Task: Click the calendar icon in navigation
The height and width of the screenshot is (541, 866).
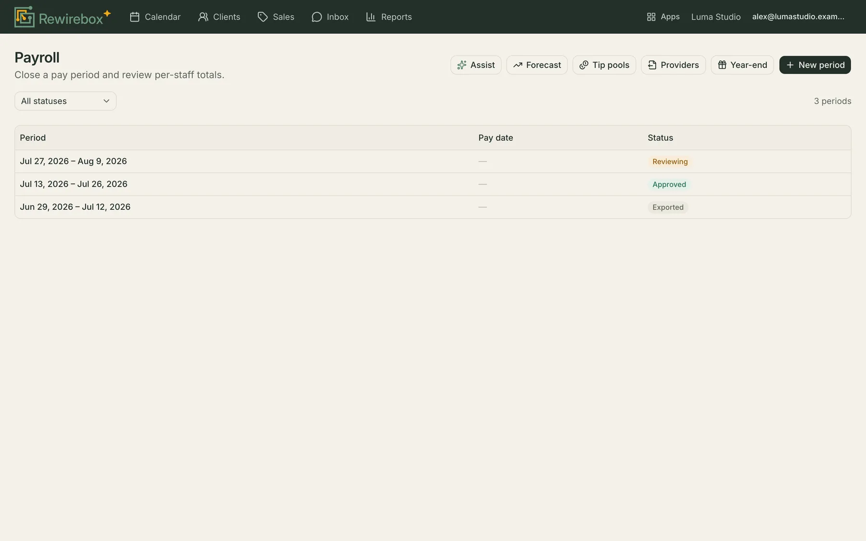Action: click(x=135, y=17)
